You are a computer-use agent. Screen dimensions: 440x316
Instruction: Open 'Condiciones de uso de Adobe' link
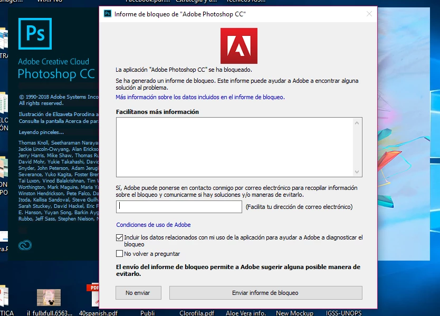point(153,225)
